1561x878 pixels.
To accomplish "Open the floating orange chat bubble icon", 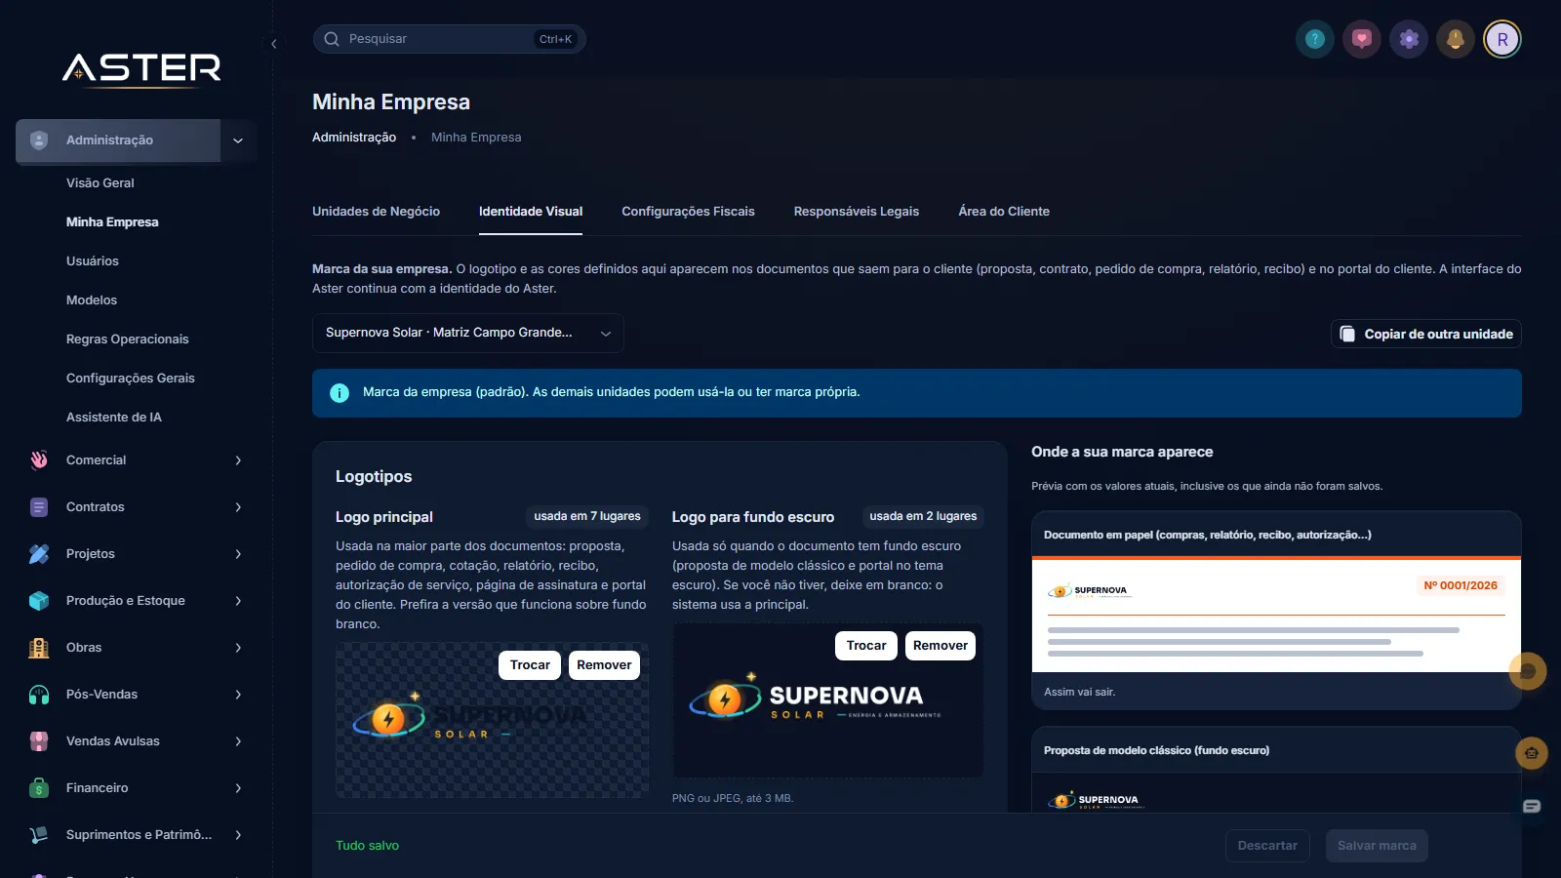I will (x=1528, y=671).
